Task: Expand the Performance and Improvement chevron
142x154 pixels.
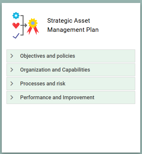Action: coord(12,97)
